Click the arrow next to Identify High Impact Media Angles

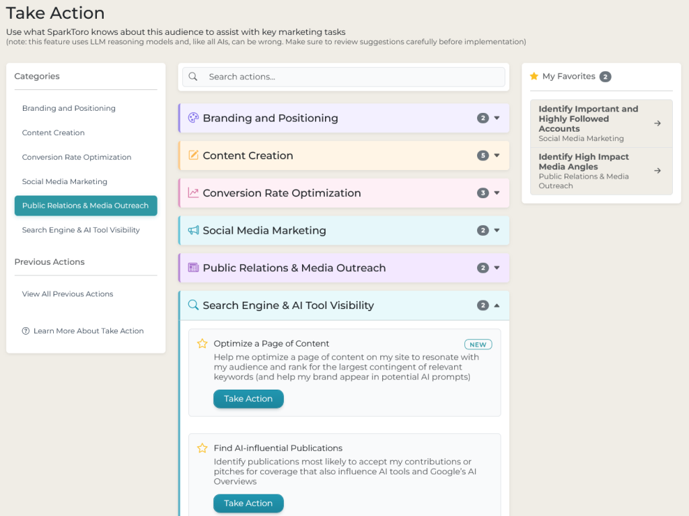pos(657,171)
